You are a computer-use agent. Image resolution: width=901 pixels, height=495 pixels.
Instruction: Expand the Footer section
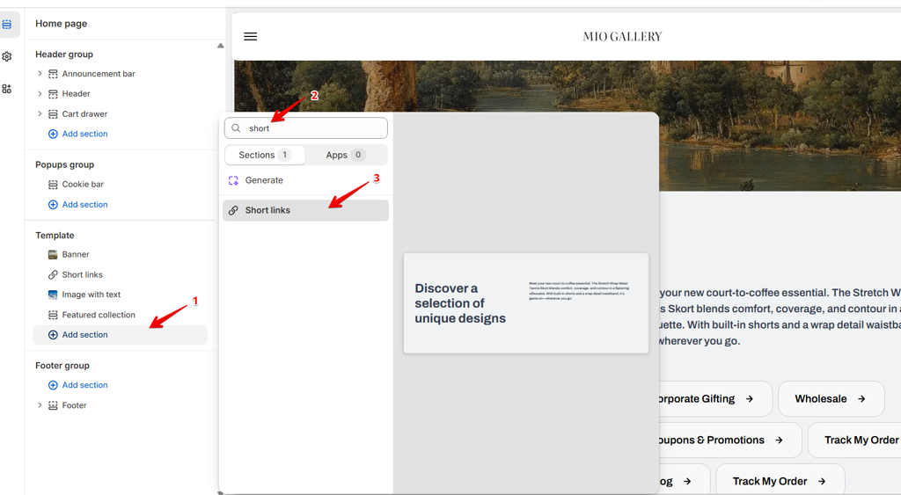[x=40, y=404]
